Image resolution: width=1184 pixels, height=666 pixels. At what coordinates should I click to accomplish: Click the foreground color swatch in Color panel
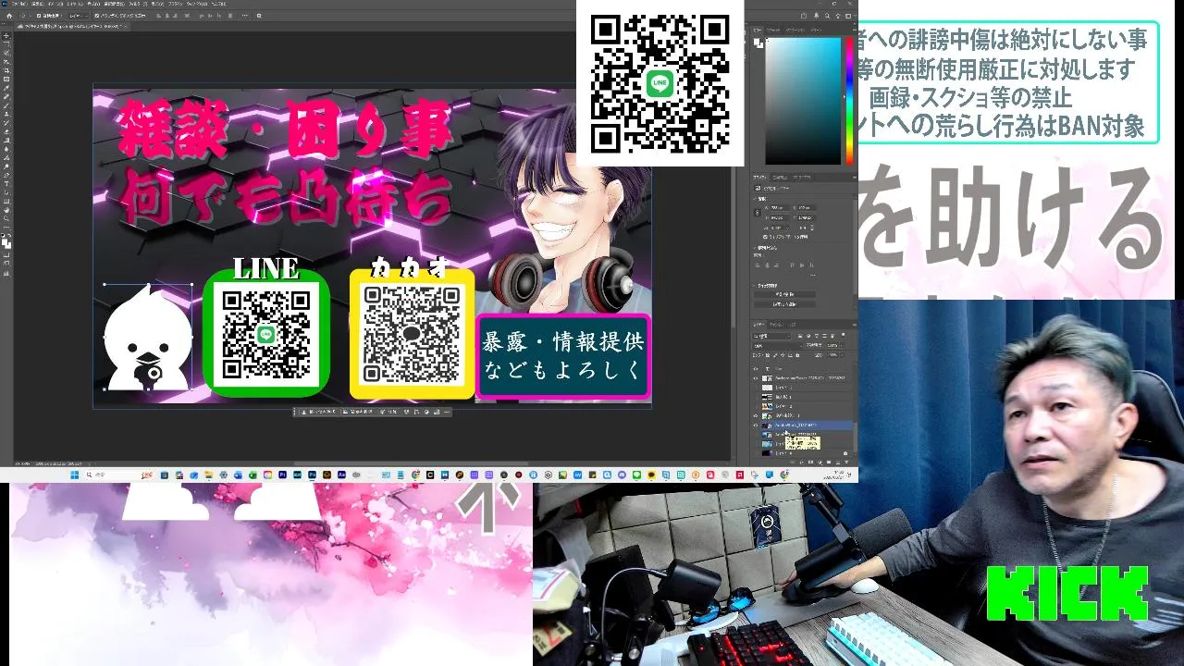coord(757,42)
